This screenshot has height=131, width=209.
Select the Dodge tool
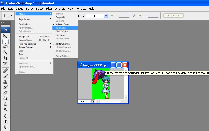(5, 109)
